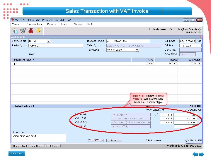211x158 pixels.
Task: Click the Print button
Action: (x=114, y=140)
